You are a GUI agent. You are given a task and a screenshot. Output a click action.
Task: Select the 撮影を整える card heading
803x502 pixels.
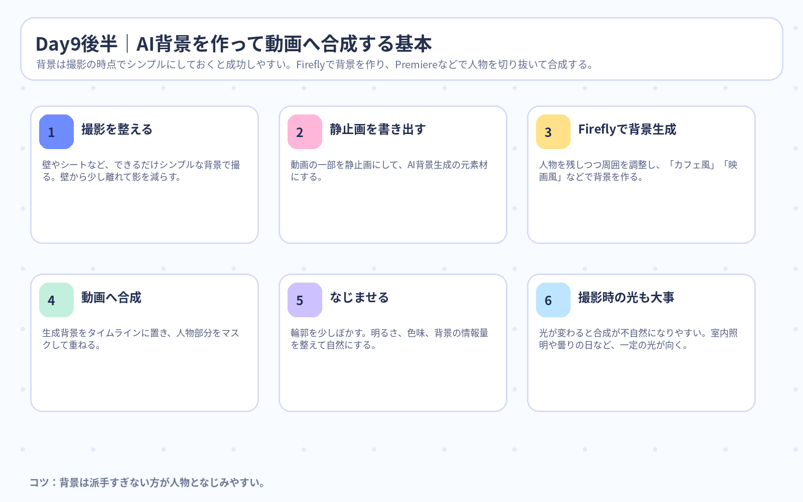click(x=117, y=130)
